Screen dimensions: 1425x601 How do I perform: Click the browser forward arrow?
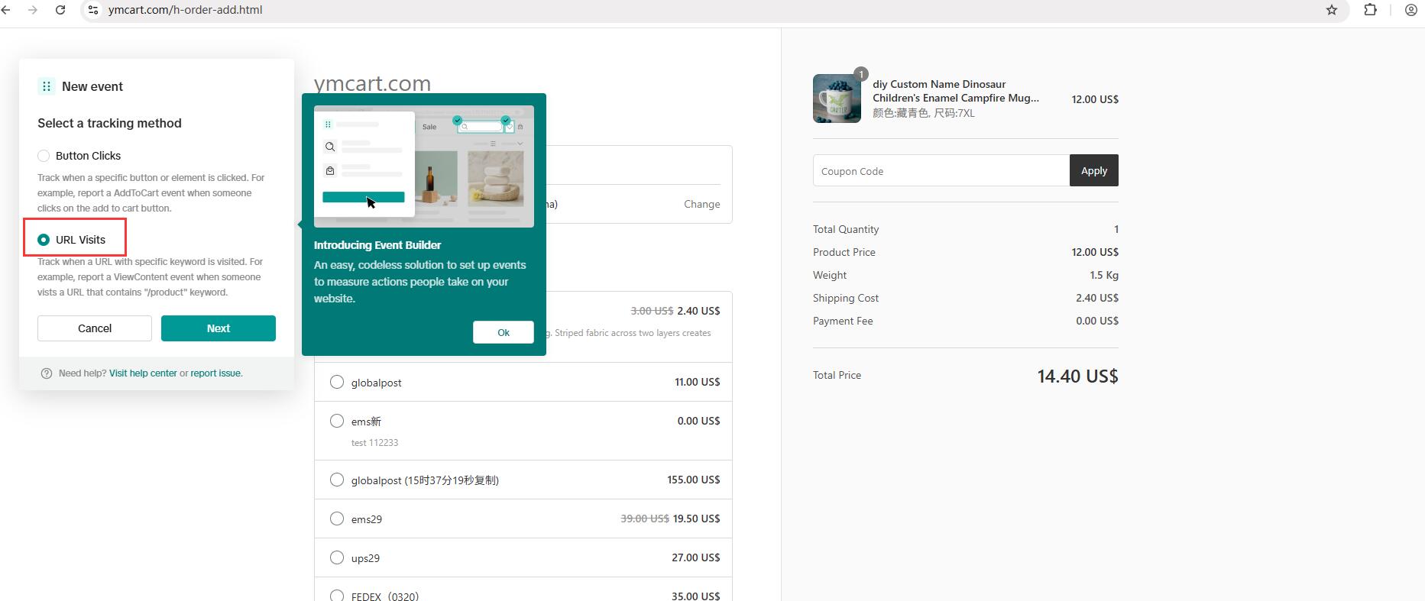tap(33, 10)
